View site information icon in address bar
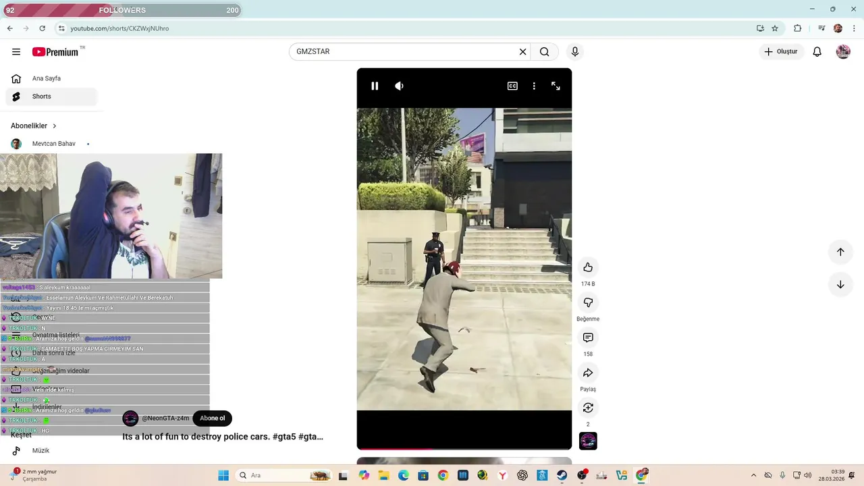864x486 pixels. 61,28
